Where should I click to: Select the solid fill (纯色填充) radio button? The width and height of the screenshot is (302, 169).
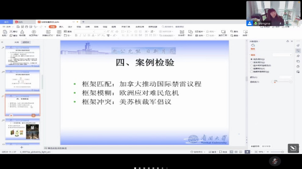(251, 59)
